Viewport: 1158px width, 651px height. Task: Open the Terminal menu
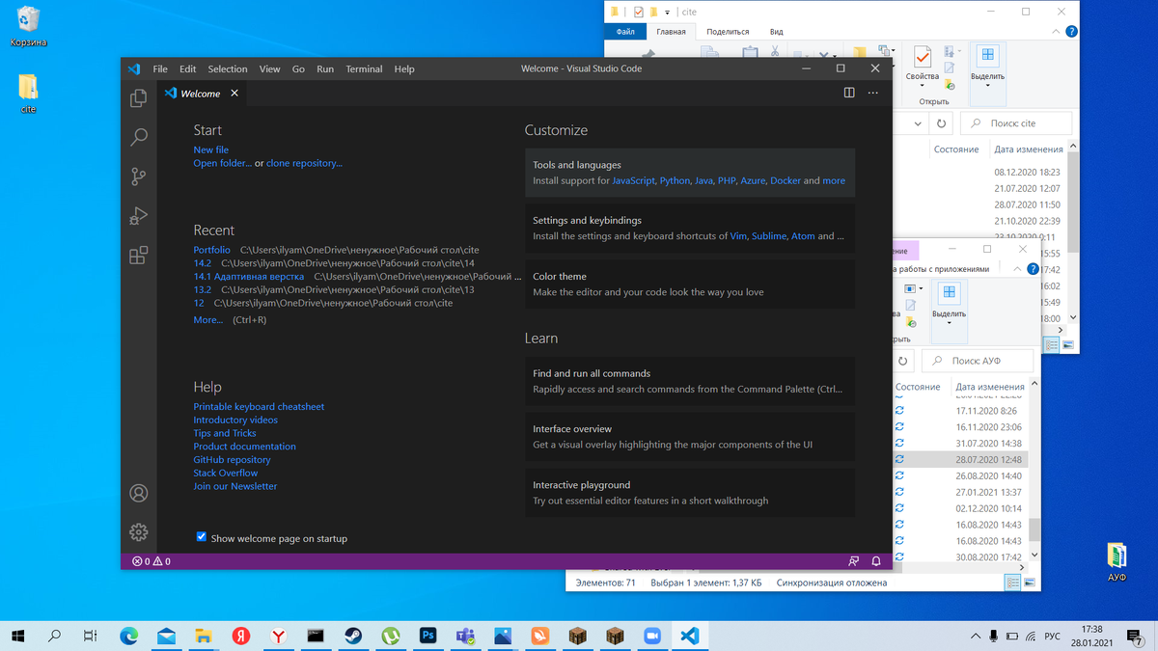coord(364,68)
